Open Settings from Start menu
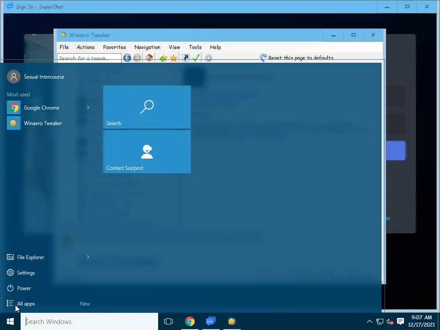 [21, 273]
